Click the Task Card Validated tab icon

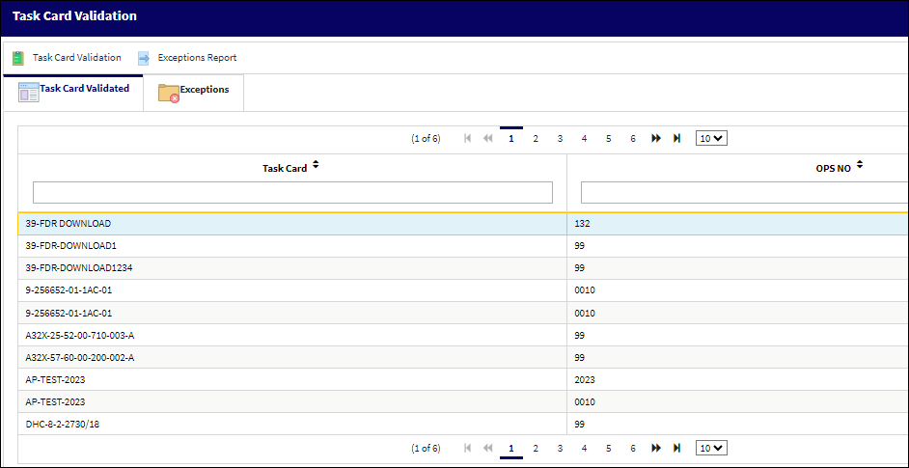28,93
